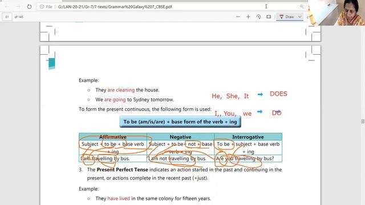Screen dimensions: 365x205
Task: Click the 'He, She, It' annotation text
Action: coord(230,96)
